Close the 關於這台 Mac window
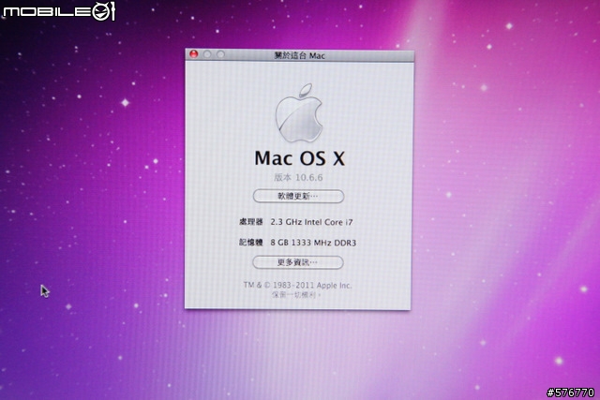Viewport: 600px width, 400px height. tap(194, 54)
